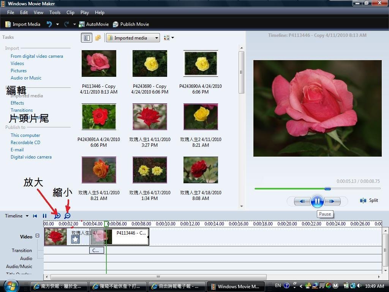Open the Clip menu
This screenshot has width=389, height=292.
(x=70, y=13)
